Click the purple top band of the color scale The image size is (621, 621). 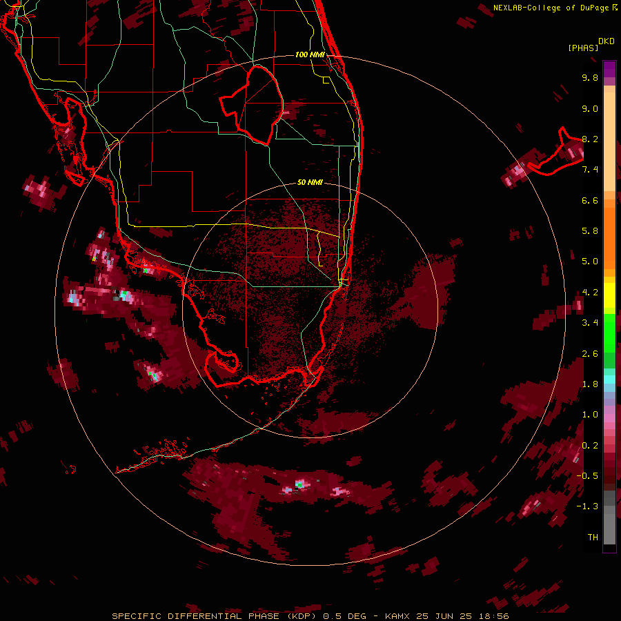(x=609, y=69)
